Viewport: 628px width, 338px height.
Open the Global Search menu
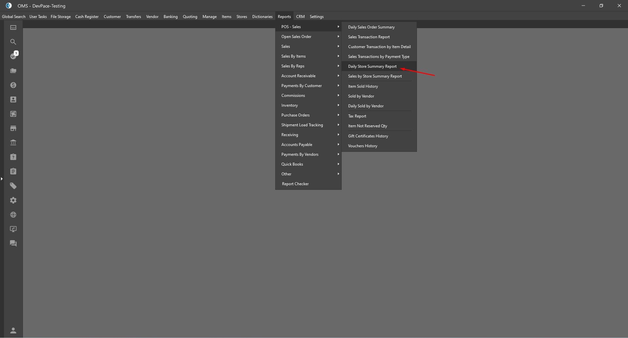14,17
